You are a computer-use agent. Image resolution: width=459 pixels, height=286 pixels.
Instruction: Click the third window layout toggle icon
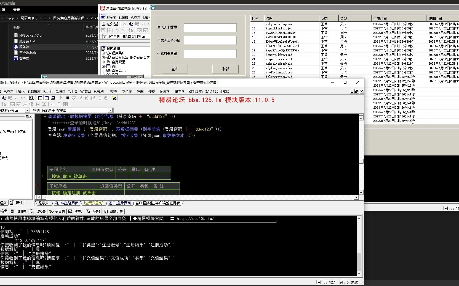[52, 98]
